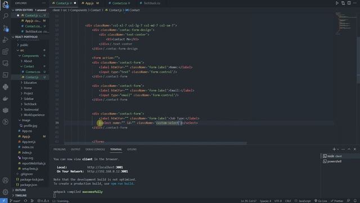Click the errors and warnings counter

(43, 201)
